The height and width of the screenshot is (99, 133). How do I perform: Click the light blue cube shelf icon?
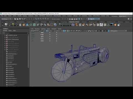point(119,25)
